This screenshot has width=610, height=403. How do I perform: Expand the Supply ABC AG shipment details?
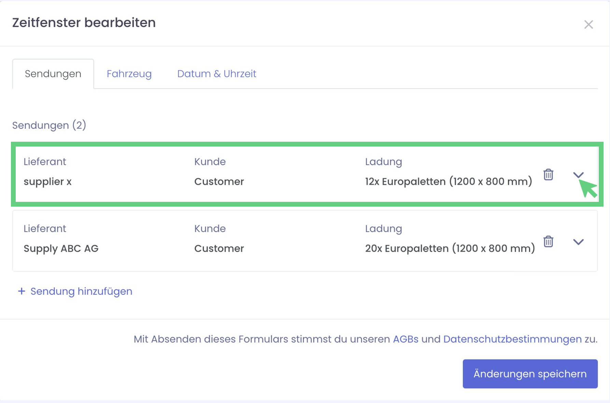[578, 242]
